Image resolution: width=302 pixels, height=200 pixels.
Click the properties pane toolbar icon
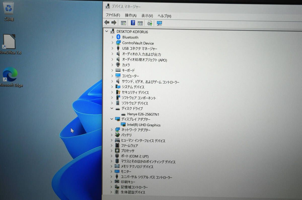[x=140, y=23]
